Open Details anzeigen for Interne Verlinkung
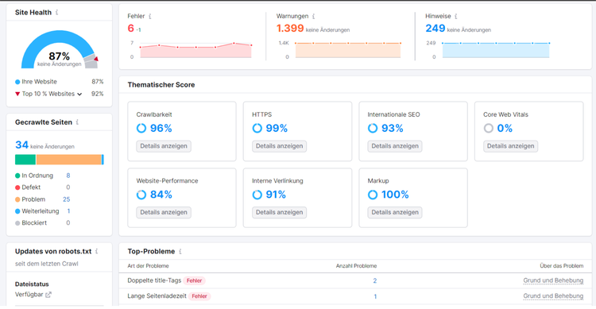The image size is (596, 309). pos(280,212)
